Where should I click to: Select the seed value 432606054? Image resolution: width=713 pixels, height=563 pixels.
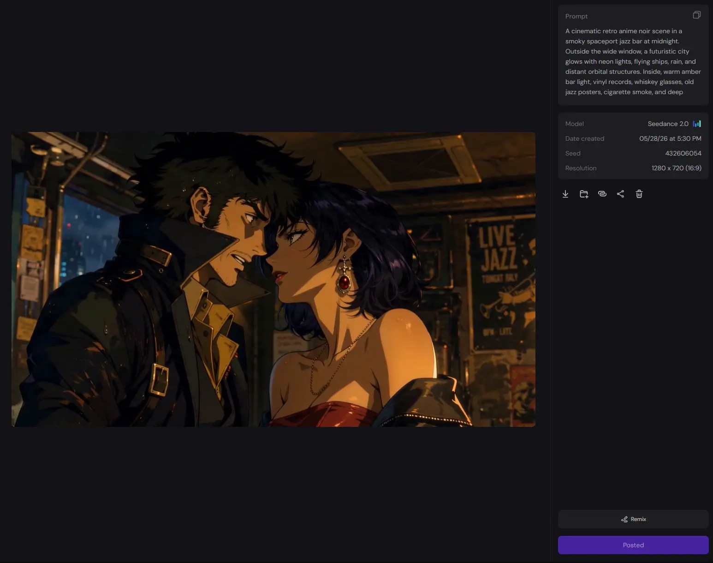pos(683,153)
